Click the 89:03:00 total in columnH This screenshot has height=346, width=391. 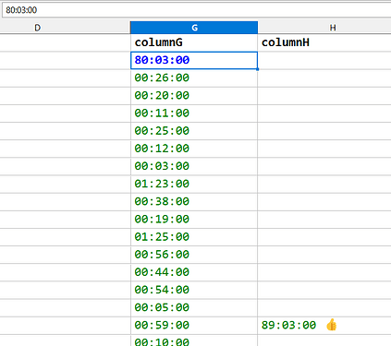(288, 326)
